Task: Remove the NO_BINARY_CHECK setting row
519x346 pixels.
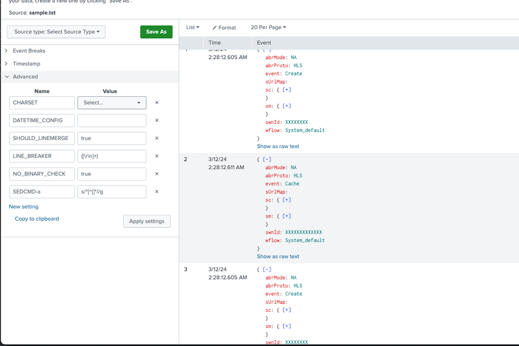Action: tap(157, 174)
